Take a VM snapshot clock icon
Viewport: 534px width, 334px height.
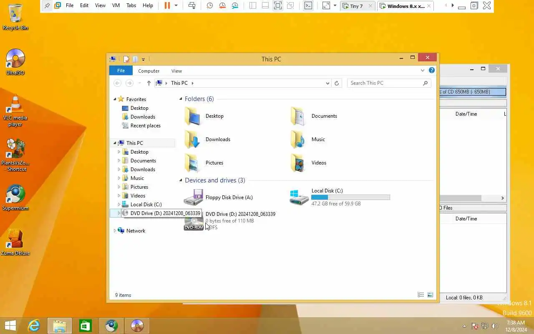(x=210, y=5)
